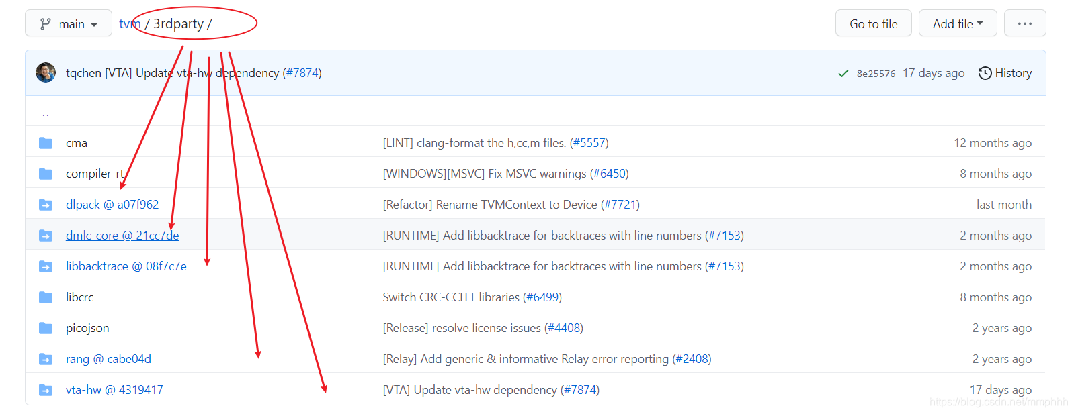The image size is (1074, 414).
Task: Click the rang submodule icon
Action: click(x=46, y=359)
